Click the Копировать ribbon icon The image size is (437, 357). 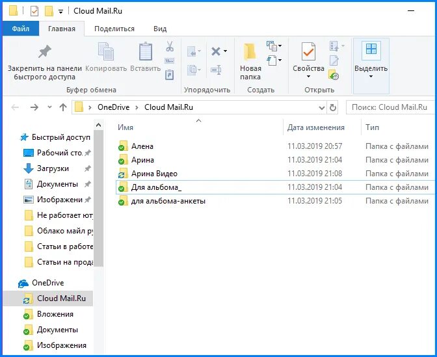click(106, 51)
